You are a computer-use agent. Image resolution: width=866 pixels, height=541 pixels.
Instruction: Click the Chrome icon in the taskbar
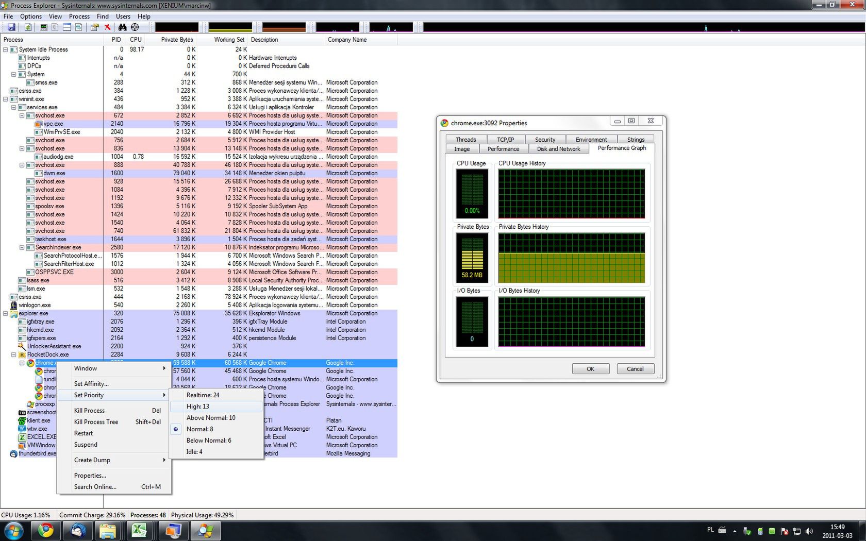tap(46, 530)
